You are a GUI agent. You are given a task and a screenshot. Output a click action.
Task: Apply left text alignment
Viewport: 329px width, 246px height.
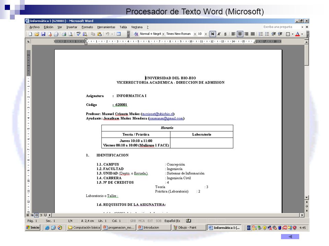[233, 34]
